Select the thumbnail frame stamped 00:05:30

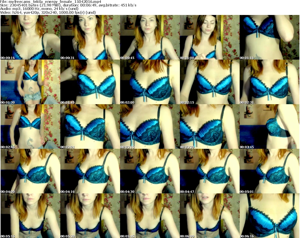coord(90,216)
